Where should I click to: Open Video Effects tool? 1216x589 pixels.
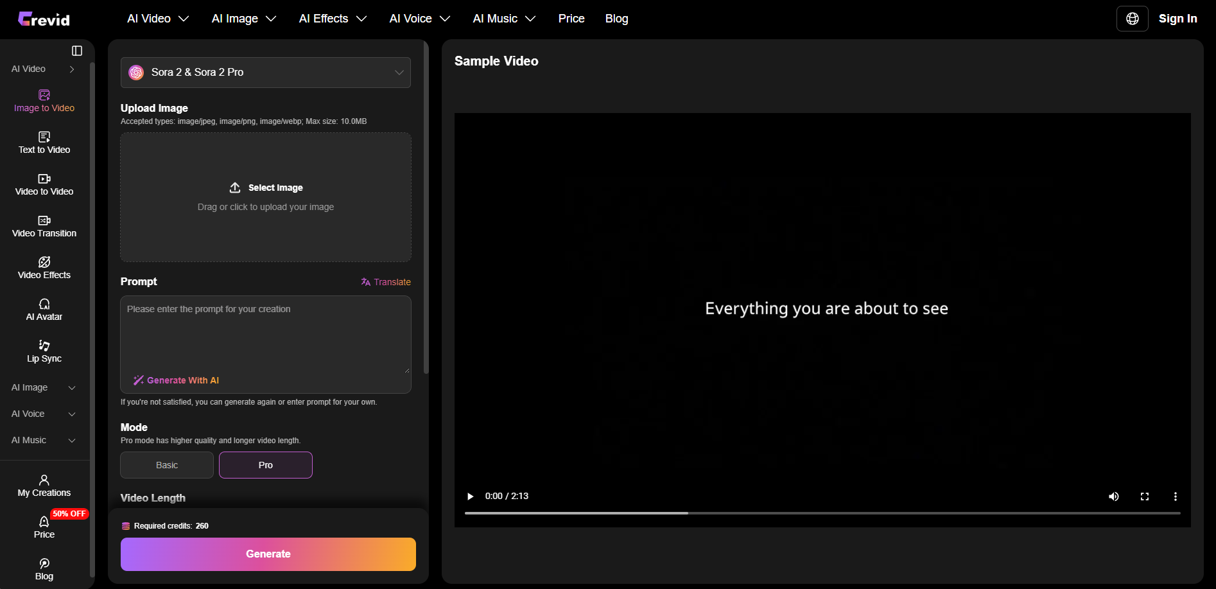click(x=44, y=268)
